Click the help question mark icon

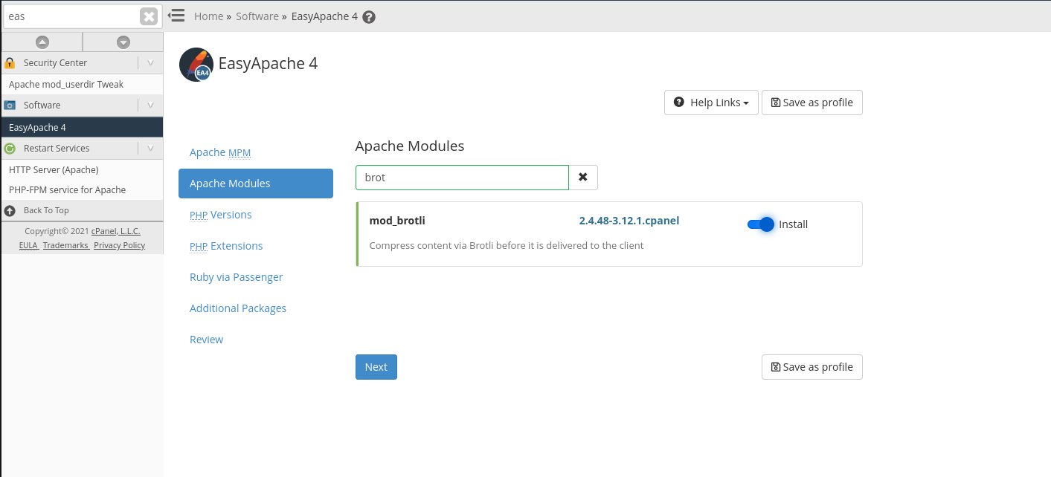pyautogui.click(x=369, y=17)
